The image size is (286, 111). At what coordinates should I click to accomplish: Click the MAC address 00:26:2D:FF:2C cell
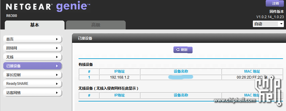click(252, 77)
